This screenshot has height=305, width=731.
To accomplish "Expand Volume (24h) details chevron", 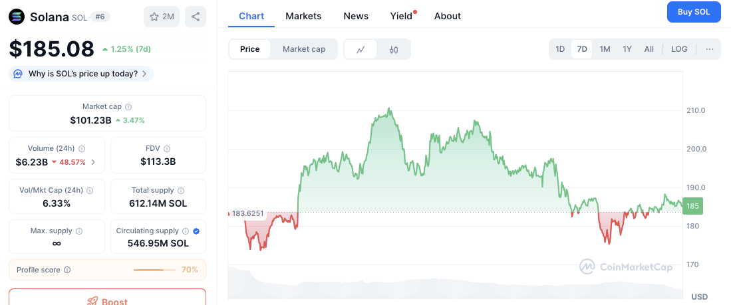I will click(93, 162).
